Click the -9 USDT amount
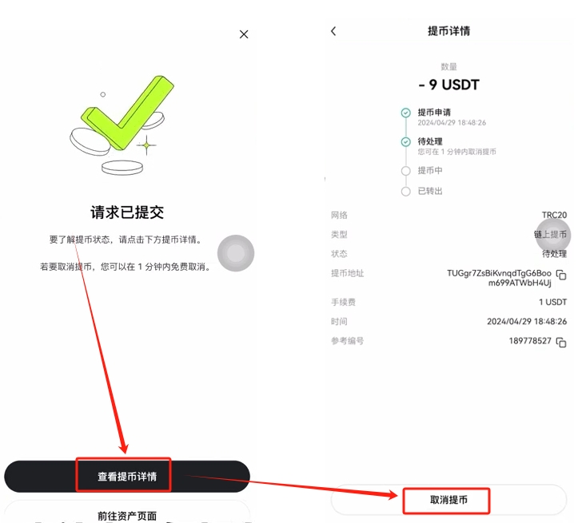The image size is (586, 523). (448, 85)
